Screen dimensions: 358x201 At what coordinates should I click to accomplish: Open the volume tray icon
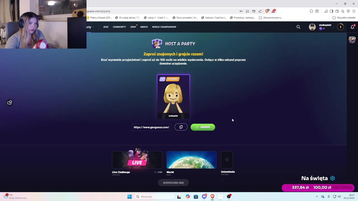coord(339,197)
